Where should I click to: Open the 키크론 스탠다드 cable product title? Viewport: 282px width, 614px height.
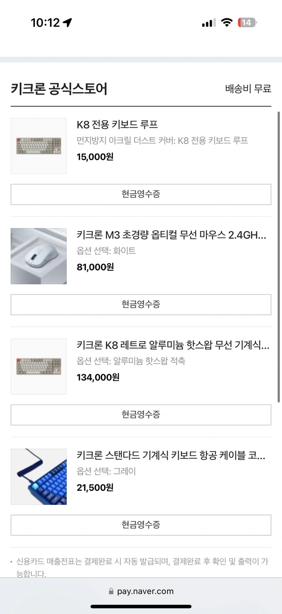click(171, 455)
